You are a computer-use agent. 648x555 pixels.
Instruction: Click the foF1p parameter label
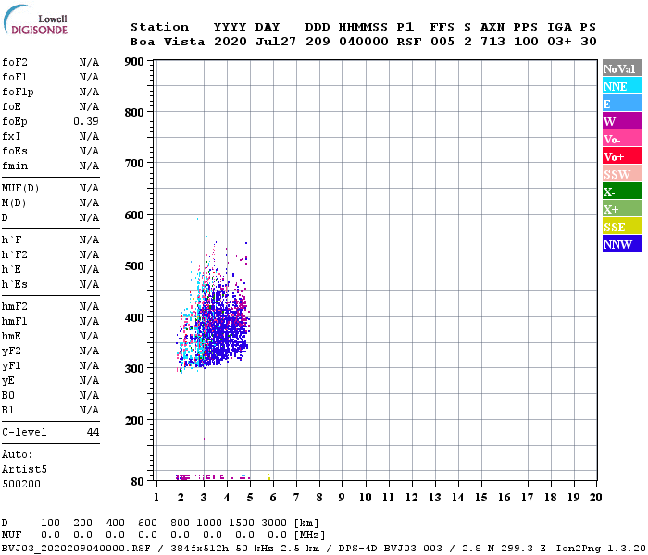(x=18, y=92)
